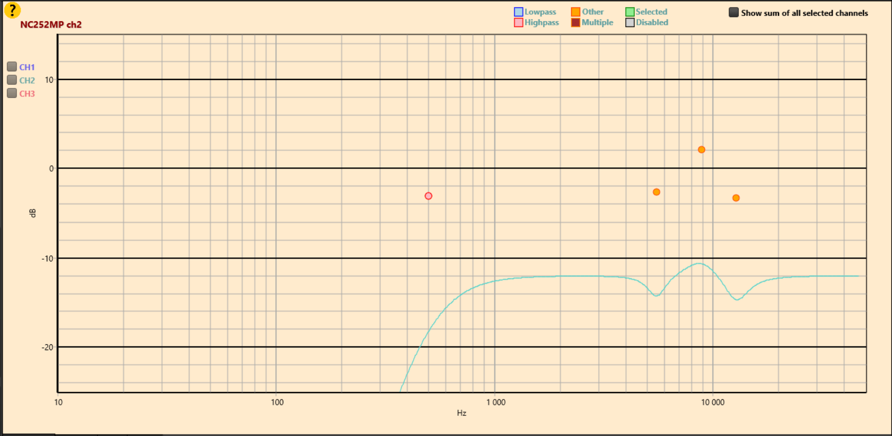Toggle the CH2 channel checkbox
The width and height of the screenshot is (892, 436).
12,80
